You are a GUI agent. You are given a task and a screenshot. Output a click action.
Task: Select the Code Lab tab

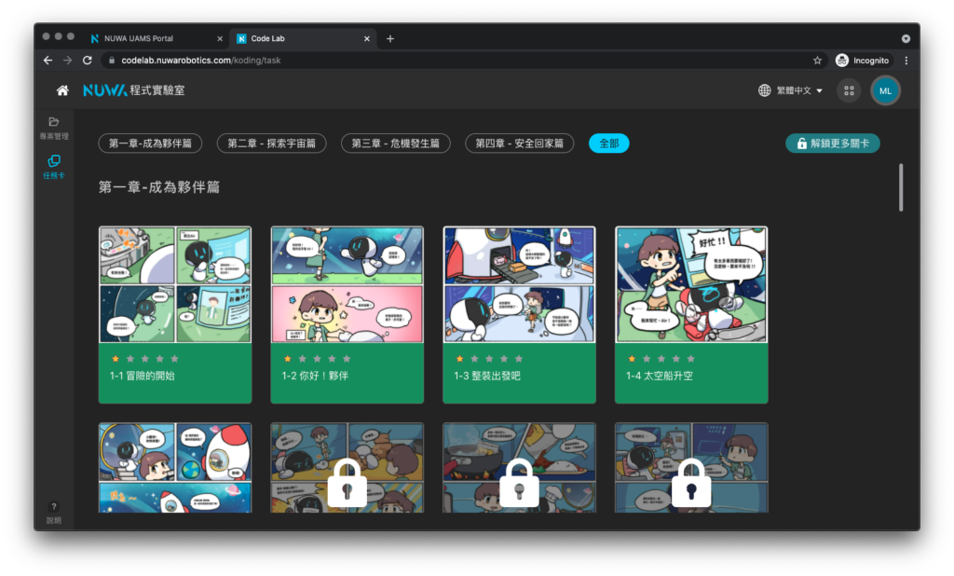click(303, 38)
